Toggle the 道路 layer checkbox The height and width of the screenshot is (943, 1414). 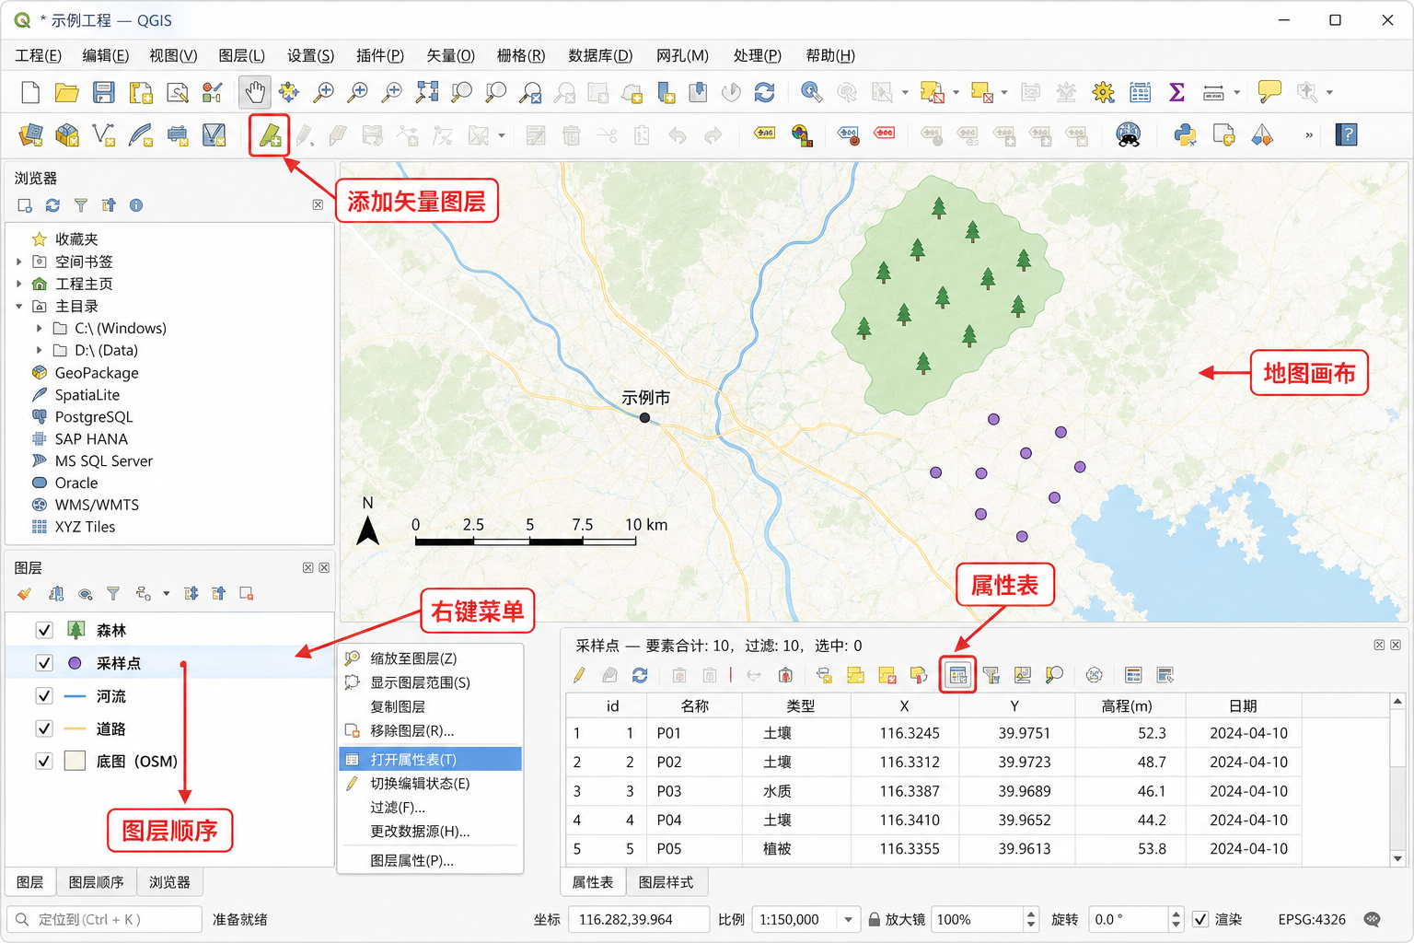click(x=43, y=728)
